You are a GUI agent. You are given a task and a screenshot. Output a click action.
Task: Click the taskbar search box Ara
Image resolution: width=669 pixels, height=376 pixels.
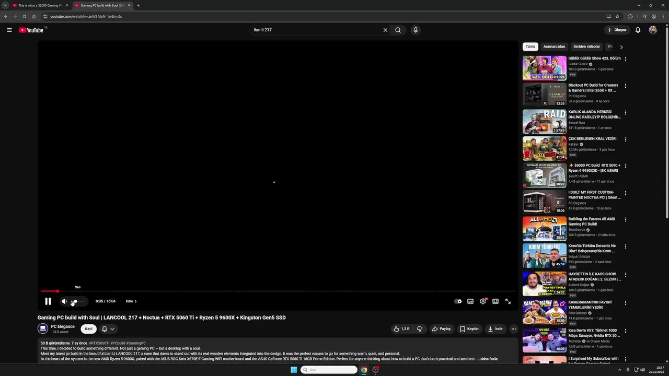[329, 370]
